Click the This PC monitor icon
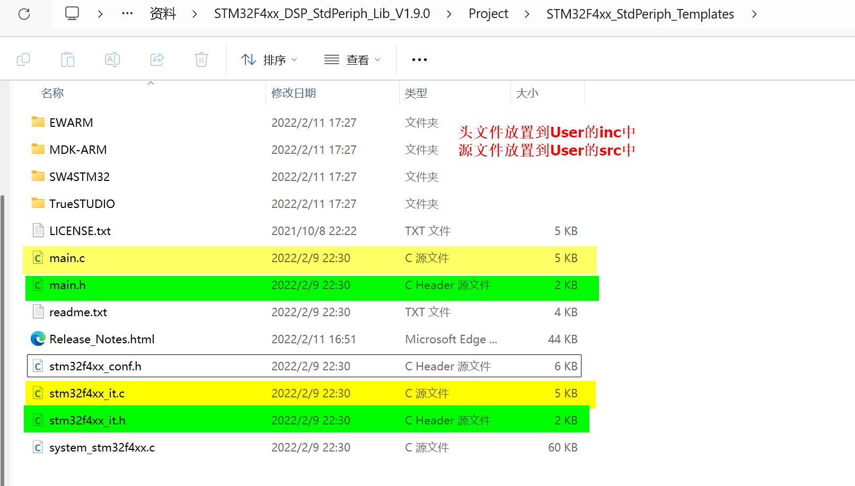 click(72, 14)
